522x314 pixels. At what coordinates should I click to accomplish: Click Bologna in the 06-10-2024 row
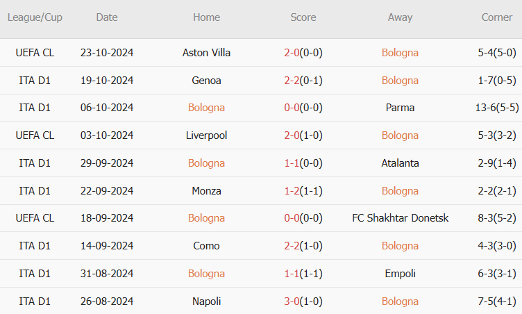point(206,108)
